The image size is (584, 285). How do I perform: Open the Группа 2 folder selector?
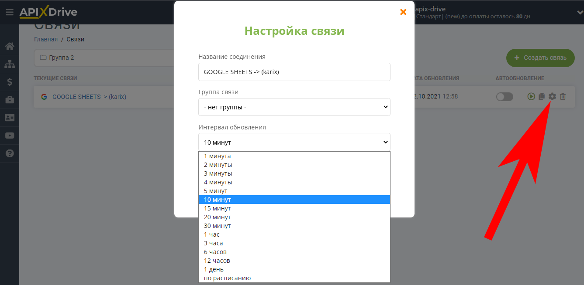tap(105, 58)
